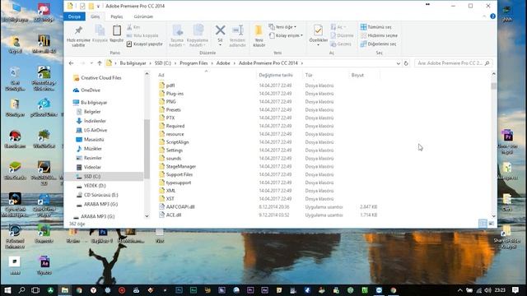Select YEDEK (D:) drive in navigation pane
This screenshot has width=527, height=296.
(91, 186)
